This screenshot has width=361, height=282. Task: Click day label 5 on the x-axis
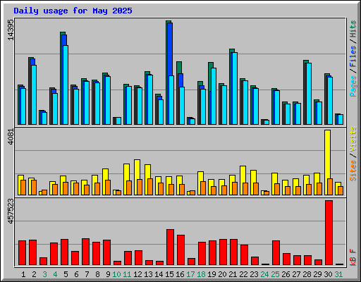(66, 274)
